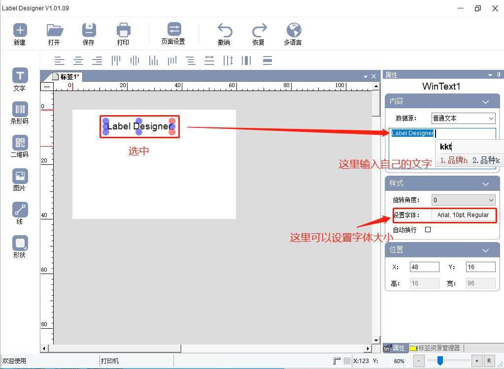Screen dimensions: 504x369
Task: Print the label with 打印
Action: click(x=124, y=34)
